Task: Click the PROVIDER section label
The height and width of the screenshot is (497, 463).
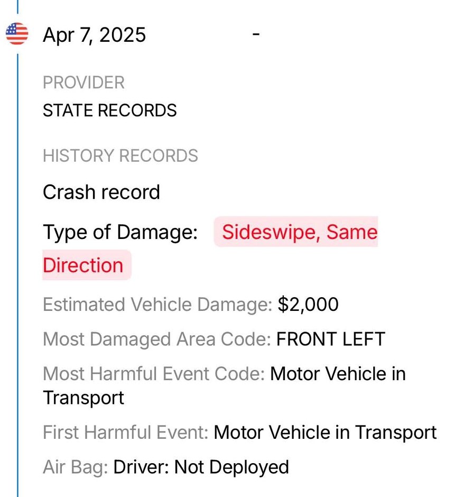Action: 84,82
